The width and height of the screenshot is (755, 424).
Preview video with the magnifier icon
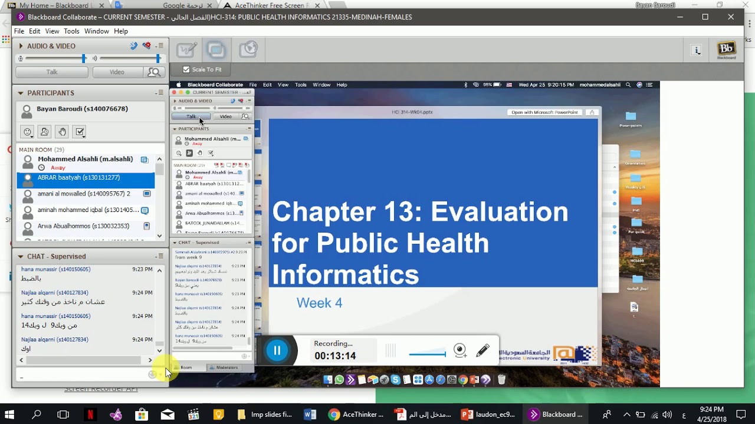154,72
